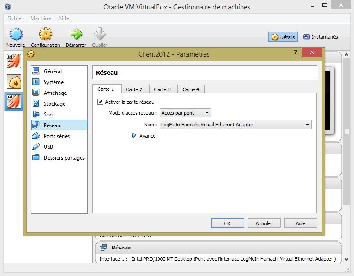This screenshot has height=276, width=354.
Task: Select the orange asterisk VM in the list
Action: [x=14, y=81]
